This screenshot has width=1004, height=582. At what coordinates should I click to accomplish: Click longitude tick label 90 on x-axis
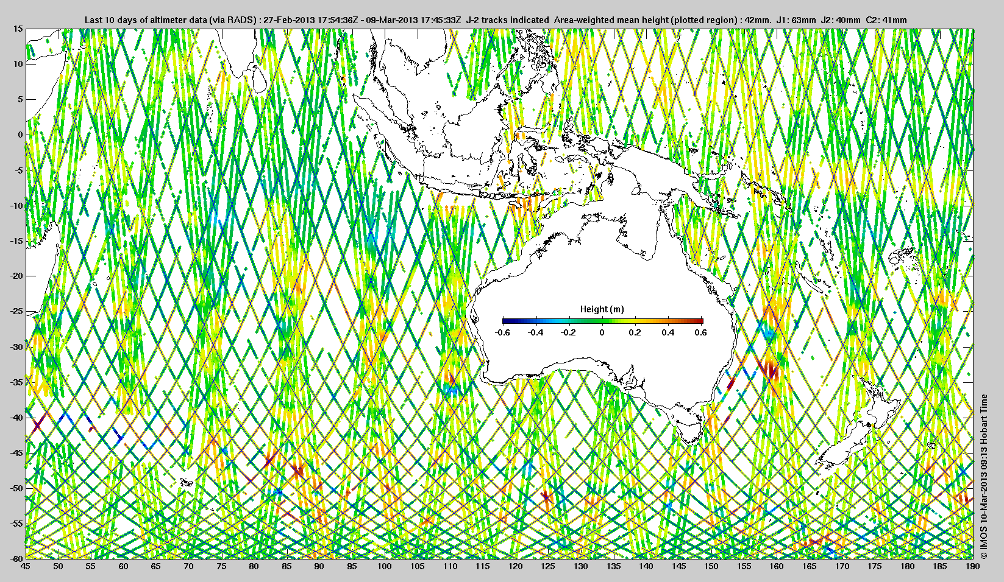pos(319,566)
